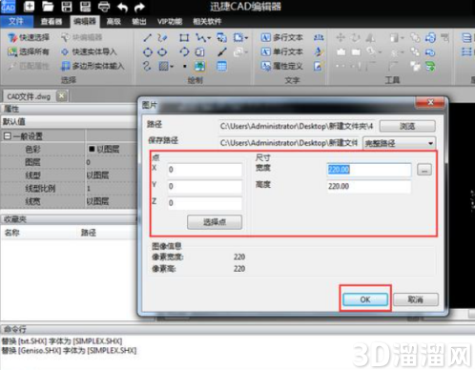Open the polyline tool dropdown arrow
475x370 pixels.
point(209,38)
